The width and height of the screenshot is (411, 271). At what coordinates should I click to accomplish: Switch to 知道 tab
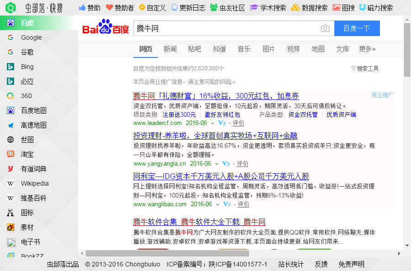[219, 49]
